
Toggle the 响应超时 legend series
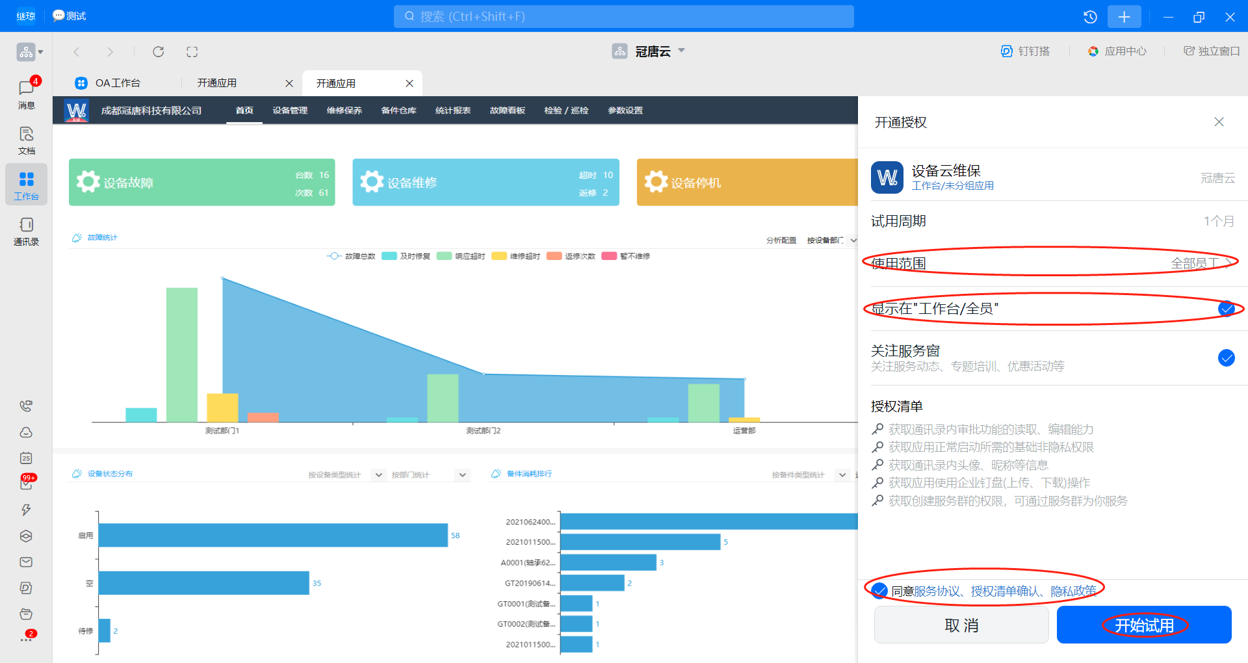coord(461,256)
